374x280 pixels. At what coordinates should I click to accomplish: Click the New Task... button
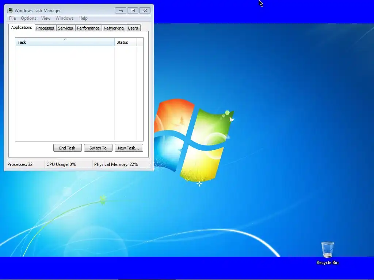coord(129,148)
